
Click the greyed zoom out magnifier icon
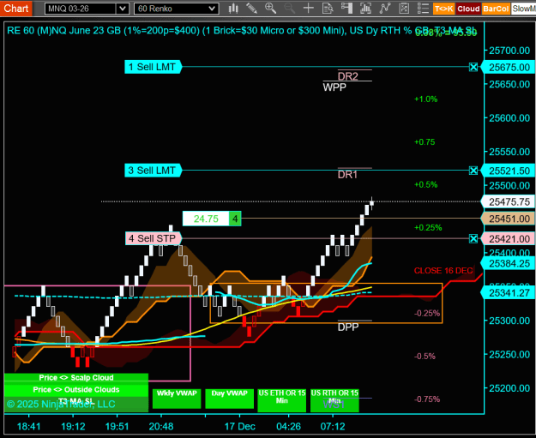click(x=290, y=9)
